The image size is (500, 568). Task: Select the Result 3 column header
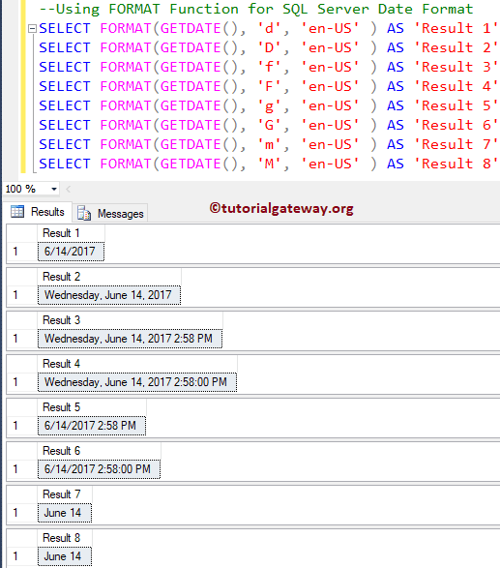click(x=130, y=320)
